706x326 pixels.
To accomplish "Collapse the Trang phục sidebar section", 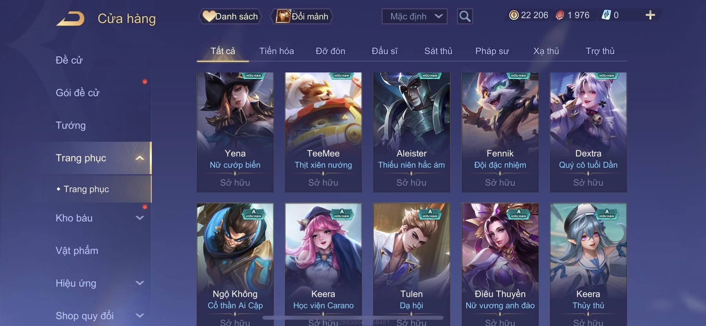I will click(140, 158).
